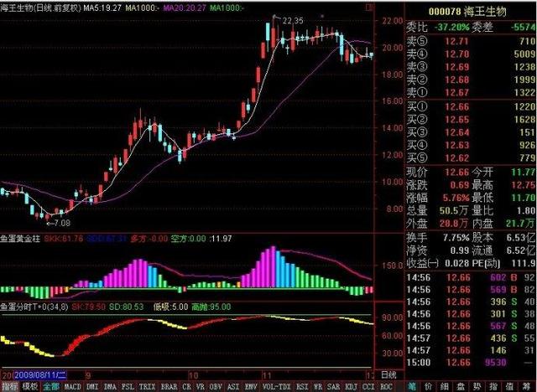
Task: Select the ASI indicator tab
Action: pos(233,387)
